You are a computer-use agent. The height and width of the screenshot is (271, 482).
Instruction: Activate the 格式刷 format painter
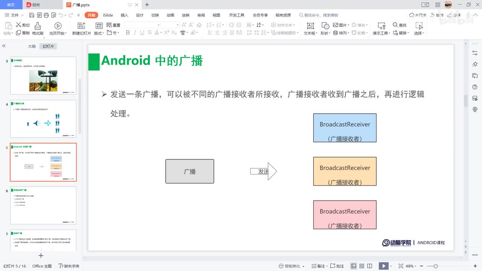pyautogui.click(x=38, y=29)
